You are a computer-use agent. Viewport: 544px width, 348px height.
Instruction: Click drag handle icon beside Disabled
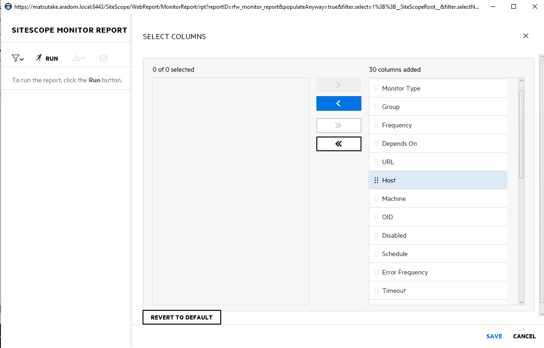(x=376, y=235)
